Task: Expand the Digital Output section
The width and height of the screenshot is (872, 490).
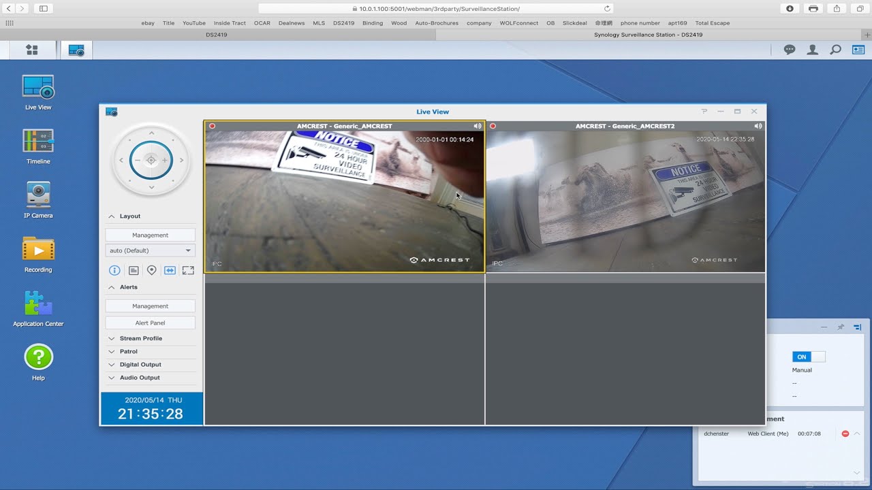Action: tap(112, 365)
